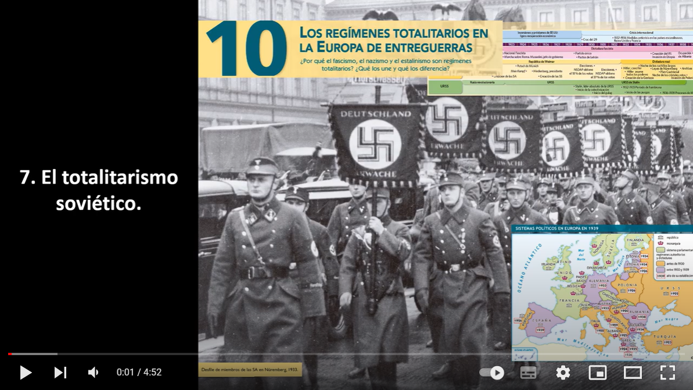Click the caption 'Desfile de miembros de las SA en Núremberg, 1933.'
The width and height of the screenshot is (693, 390).
(x=250, y=370)
